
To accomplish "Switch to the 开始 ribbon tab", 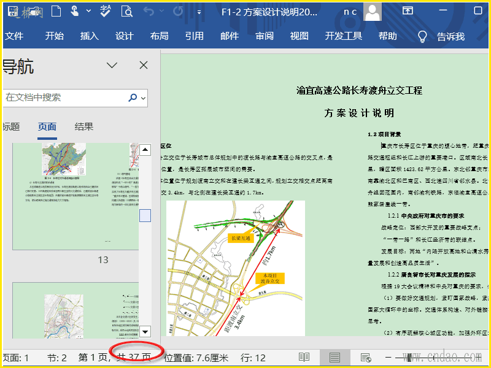I will 54,36.
